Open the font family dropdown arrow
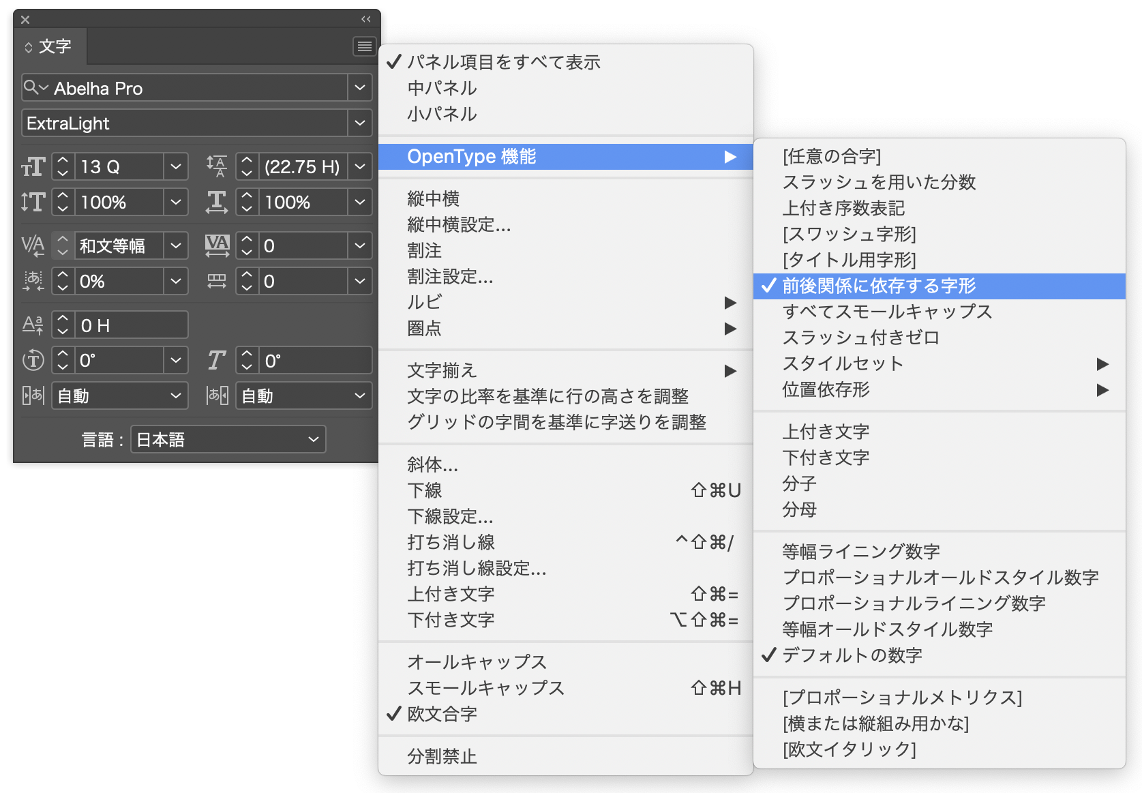This screenshot has height=793, width=1142. click(360, 88)
